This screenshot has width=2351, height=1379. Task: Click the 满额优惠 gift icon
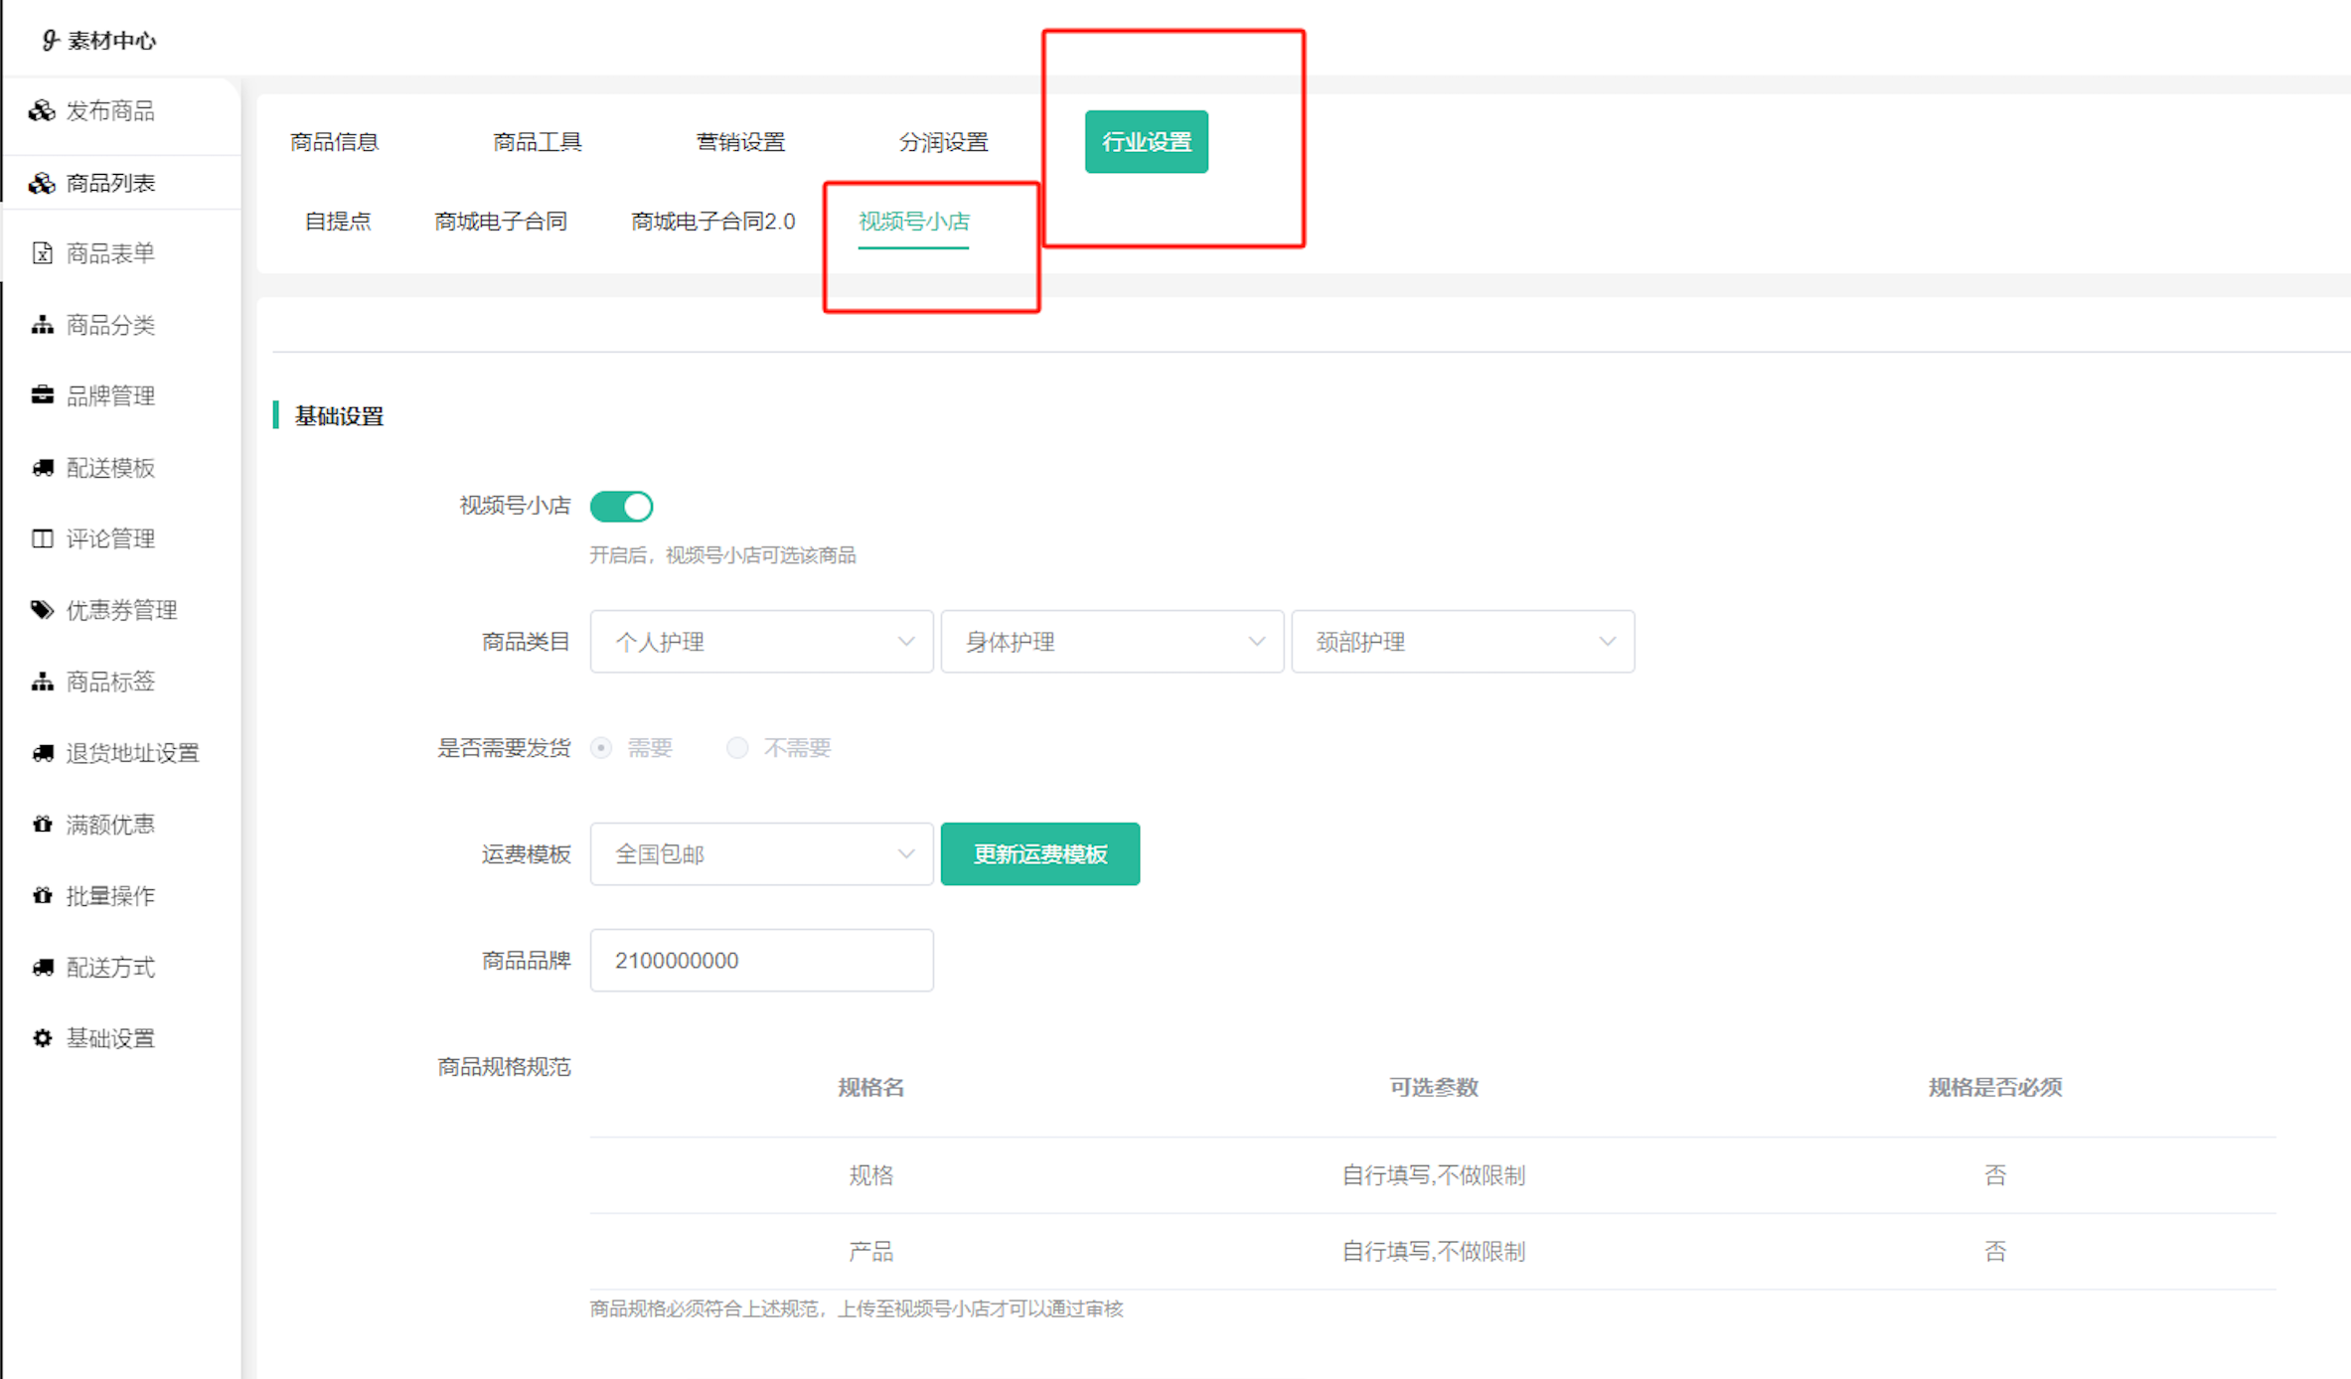tap(42, 824)
